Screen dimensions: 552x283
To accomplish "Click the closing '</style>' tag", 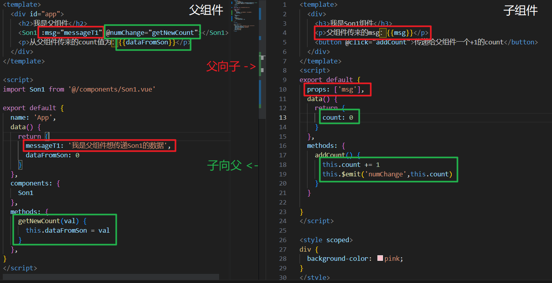I will 315,277.
